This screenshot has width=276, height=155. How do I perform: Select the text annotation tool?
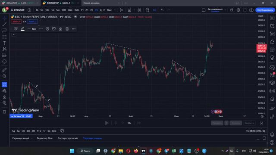(x=4, y=43)
